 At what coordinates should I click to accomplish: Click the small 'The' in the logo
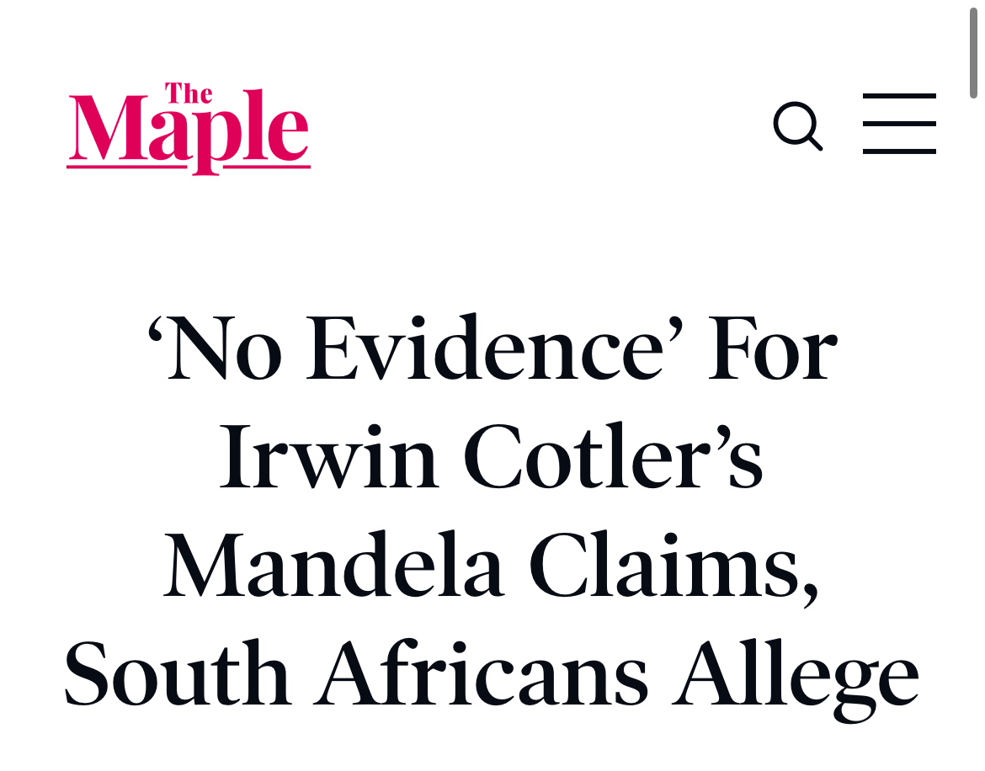click(188, 93)
